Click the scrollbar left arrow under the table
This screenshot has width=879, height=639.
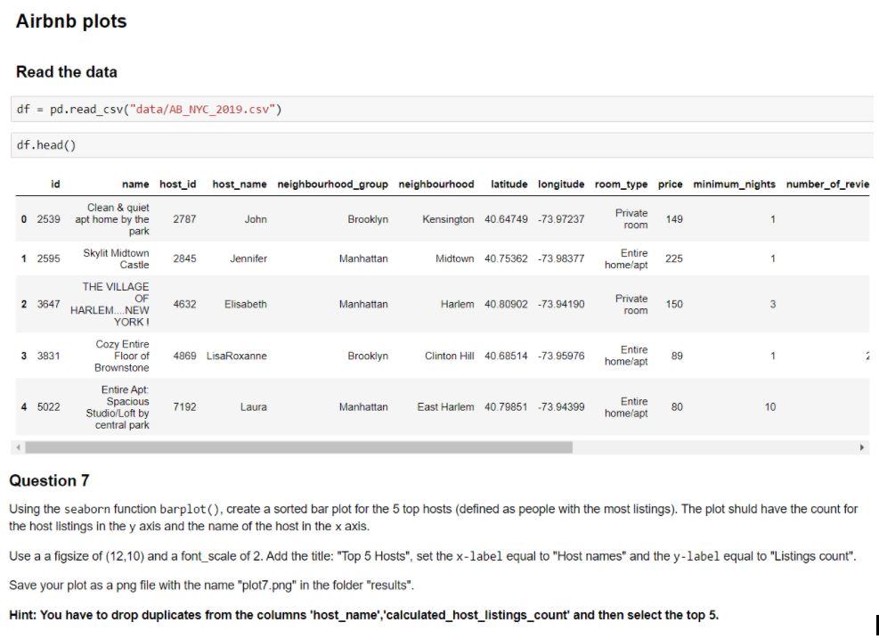point(18,447)
